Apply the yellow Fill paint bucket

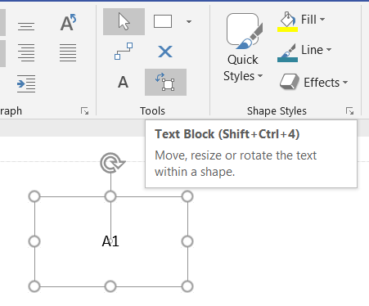click(287, 21)
